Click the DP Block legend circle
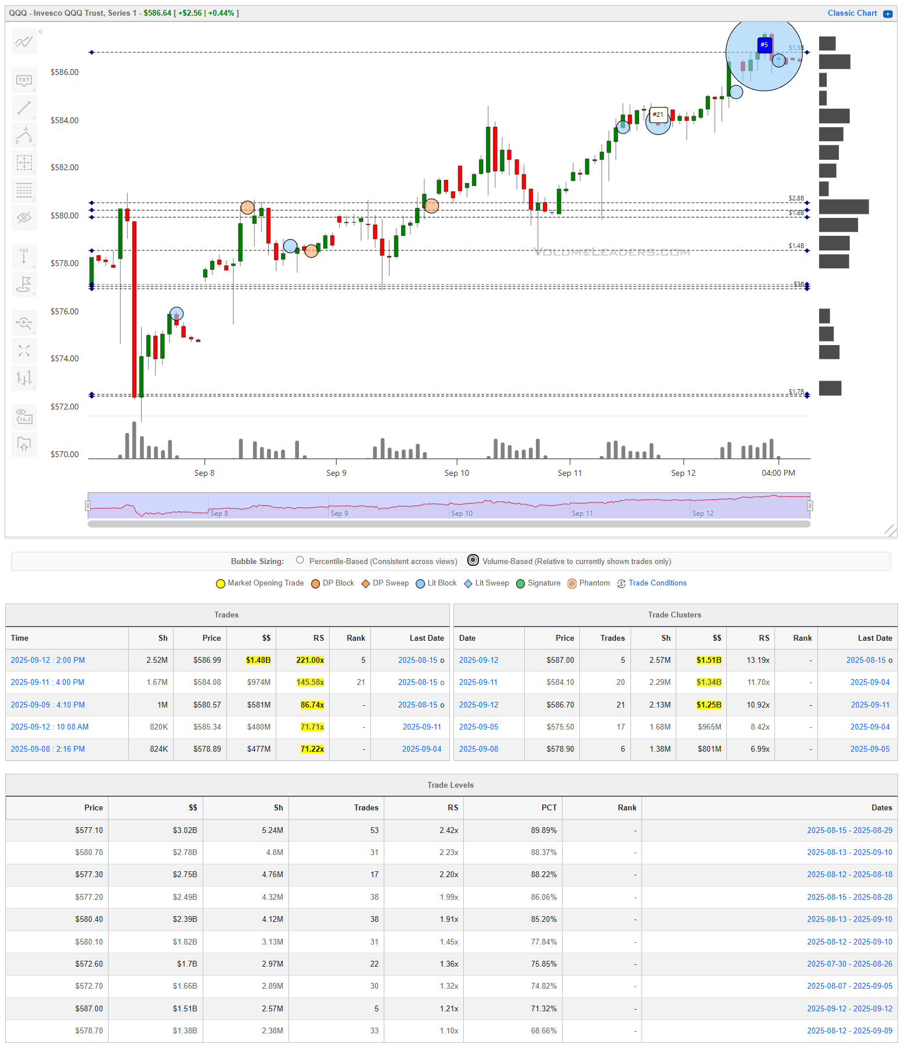Image resolution: width=901 pixels, height=1052 pixels. [316, 584]
